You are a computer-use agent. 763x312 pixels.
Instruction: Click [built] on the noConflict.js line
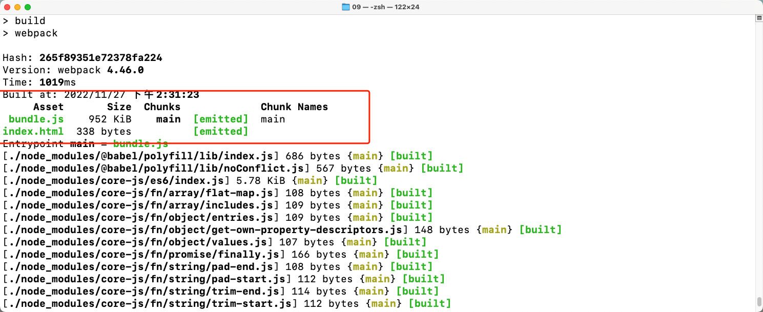(x=442, y=169)
